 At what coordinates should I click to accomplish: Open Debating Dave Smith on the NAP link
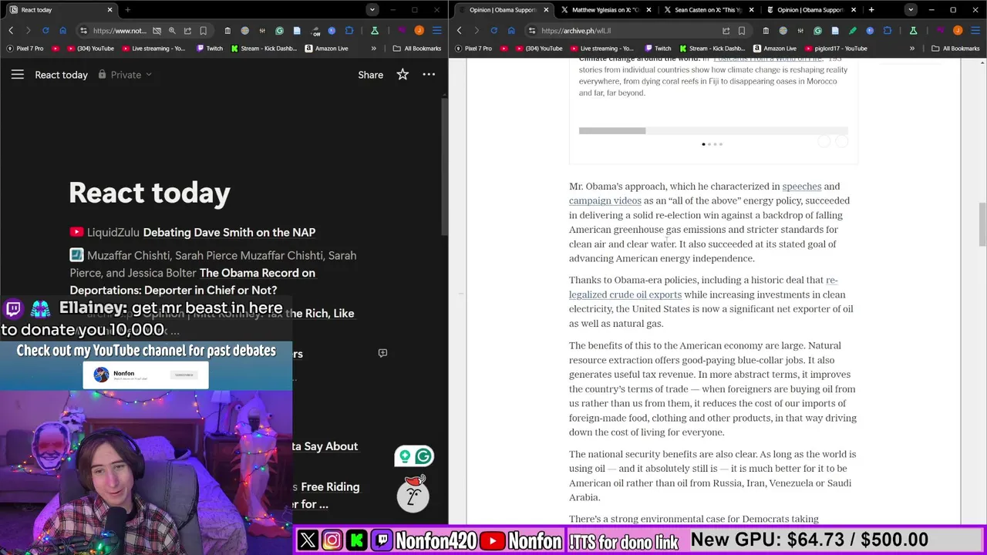pyautogui.click(x=229, y=232)
